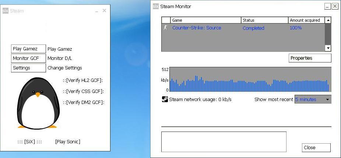
Task: Open the Monitor GCF button
Action: click(x=28, y=58)
